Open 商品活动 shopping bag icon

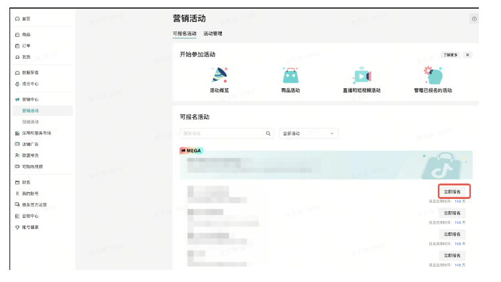coord(290,75)
